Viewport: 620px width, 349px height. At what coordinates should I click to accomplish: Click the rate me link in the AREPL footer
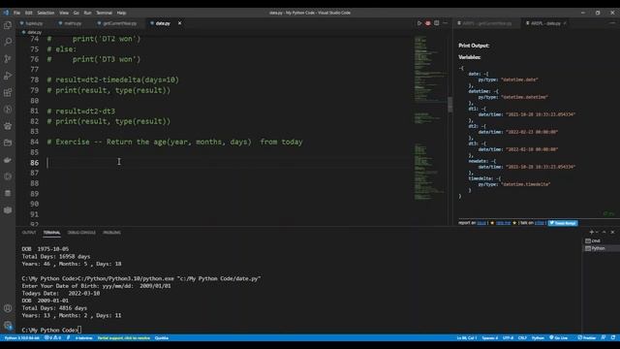click(503, 223)
